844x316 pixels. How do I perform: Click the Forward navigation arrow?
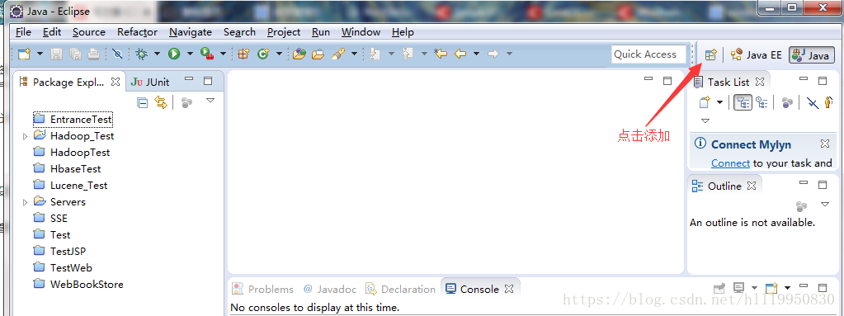pos(493,54)
